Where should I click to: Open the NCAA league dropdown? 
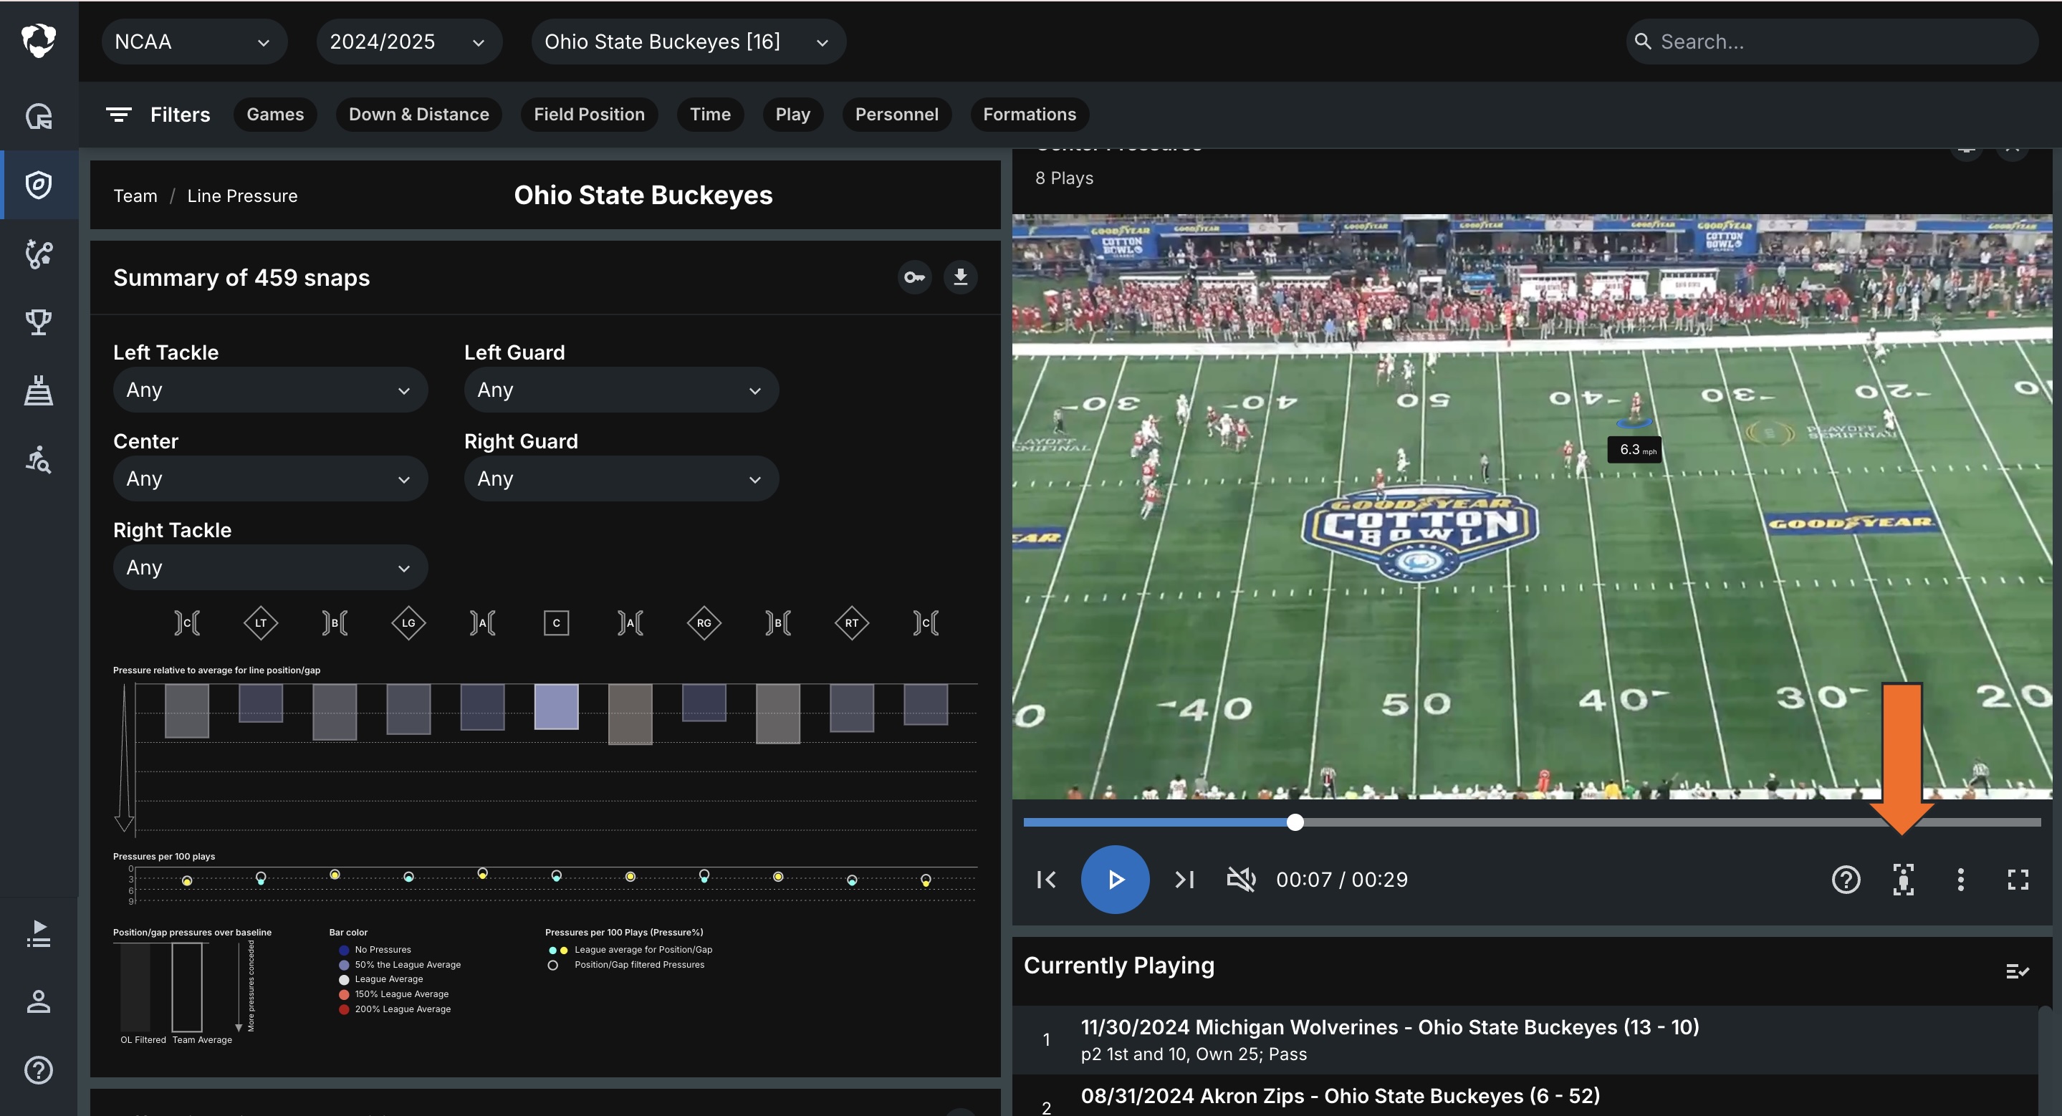pyautogui.click(x=194, y=42)
